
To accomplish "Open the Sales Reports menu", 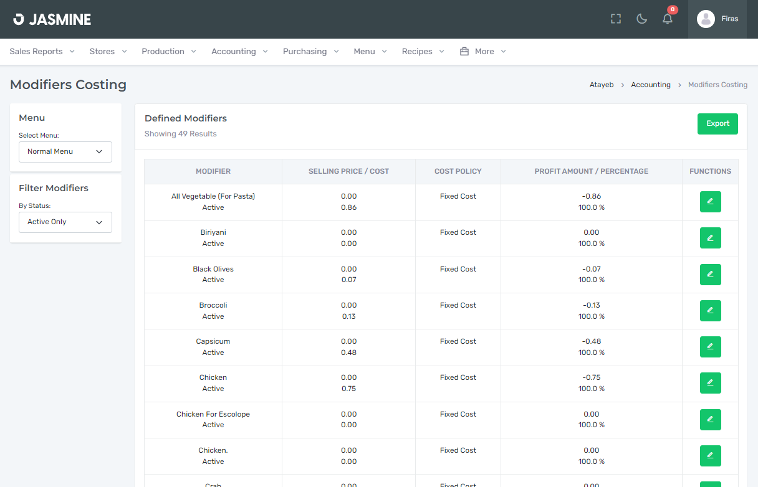I will click(42, 52).
